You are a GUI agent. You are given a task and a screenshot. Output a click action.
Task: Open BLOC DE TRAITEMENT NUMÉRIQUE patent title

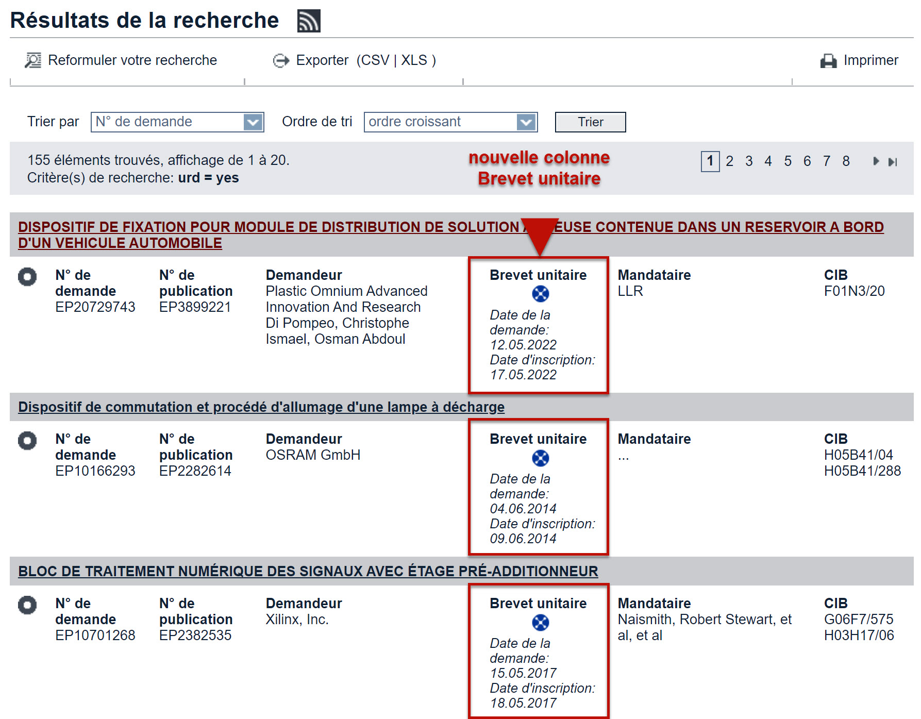click(x=308, y=571)
